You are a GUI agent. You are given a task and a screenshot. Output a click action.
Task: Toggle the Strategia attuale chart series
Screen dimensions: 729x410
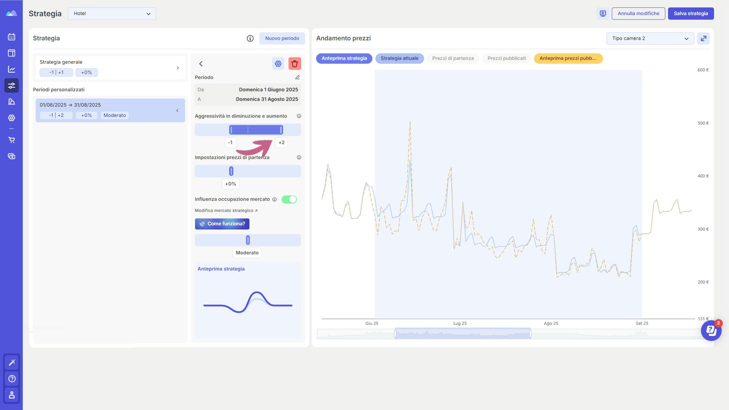[399, 58]
